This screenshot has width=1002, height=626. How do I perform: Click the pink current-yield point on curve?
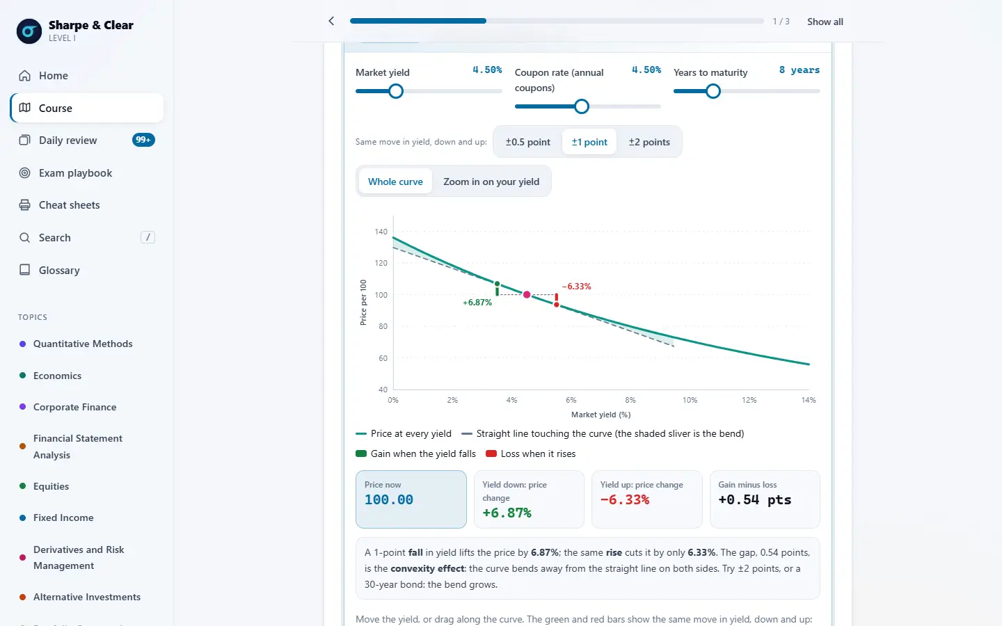[x=527, y=295]
